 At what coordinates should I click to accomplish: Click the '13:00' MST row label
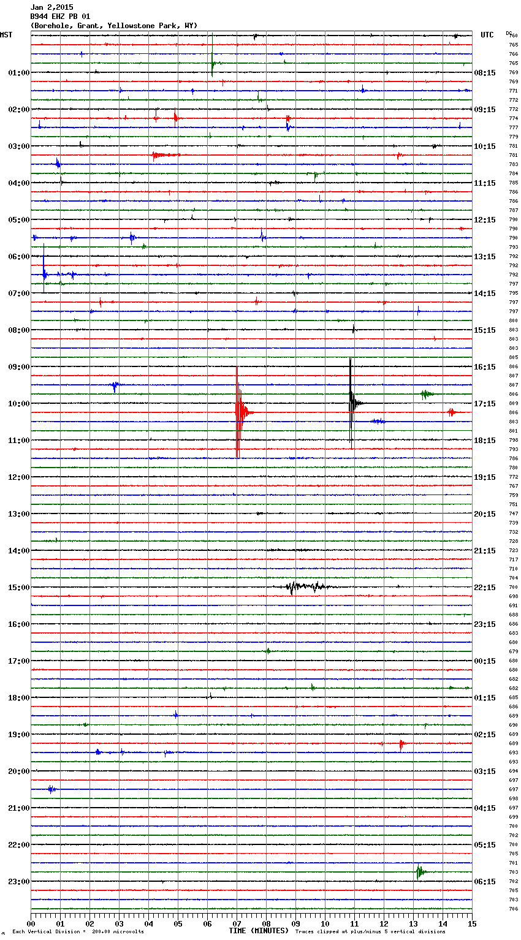coord(19,514)
